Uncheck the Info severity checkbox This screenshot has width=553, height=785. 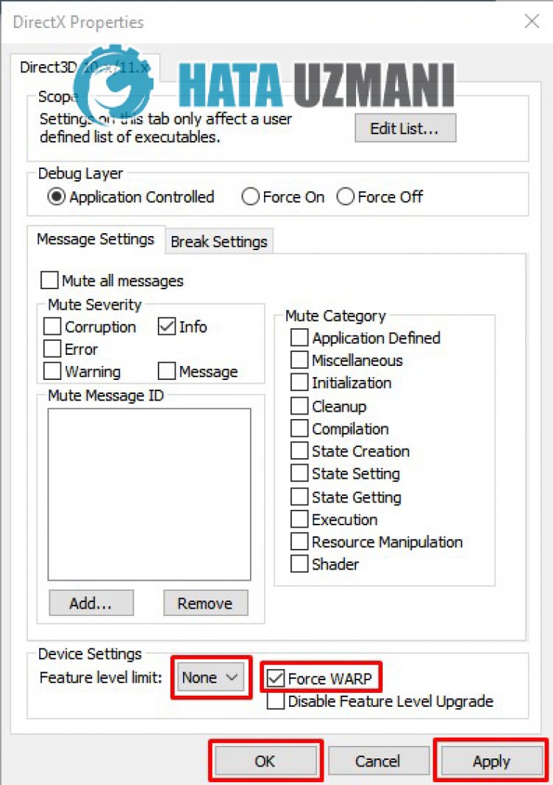click(167, 327)
